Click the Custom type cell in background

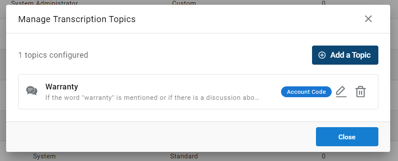point(184,3)
